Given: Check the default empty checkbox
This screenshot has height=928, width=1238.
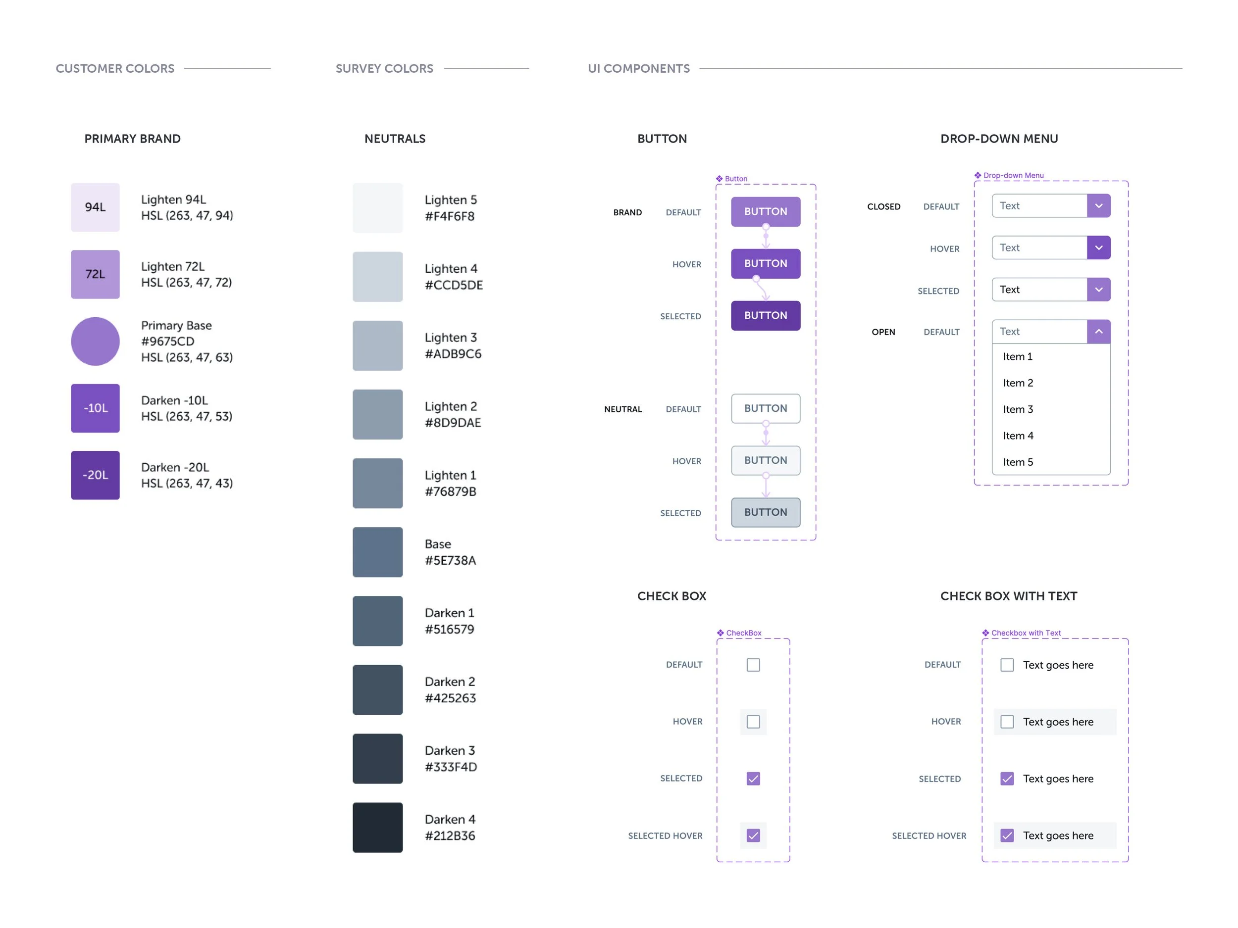Looking at the screenshot, I should [x=753, y=665].
